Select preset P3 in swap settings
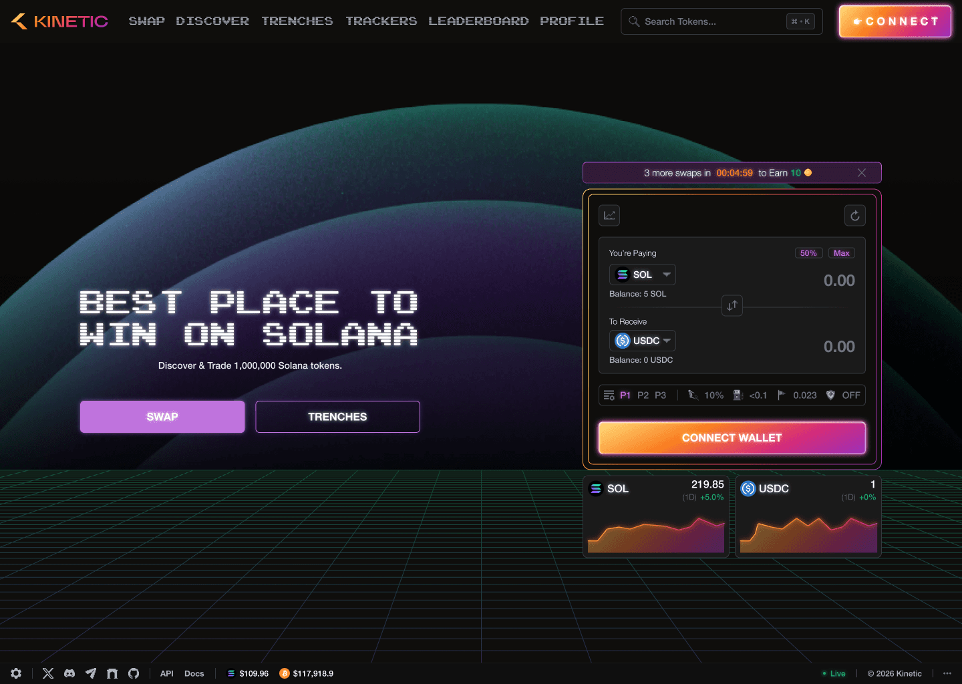Screen dimensions: 962x684 coord(660,395)
